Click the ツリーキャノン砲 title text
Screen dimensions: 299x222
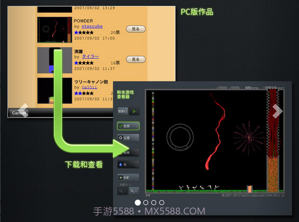click(x=91, y=82)
